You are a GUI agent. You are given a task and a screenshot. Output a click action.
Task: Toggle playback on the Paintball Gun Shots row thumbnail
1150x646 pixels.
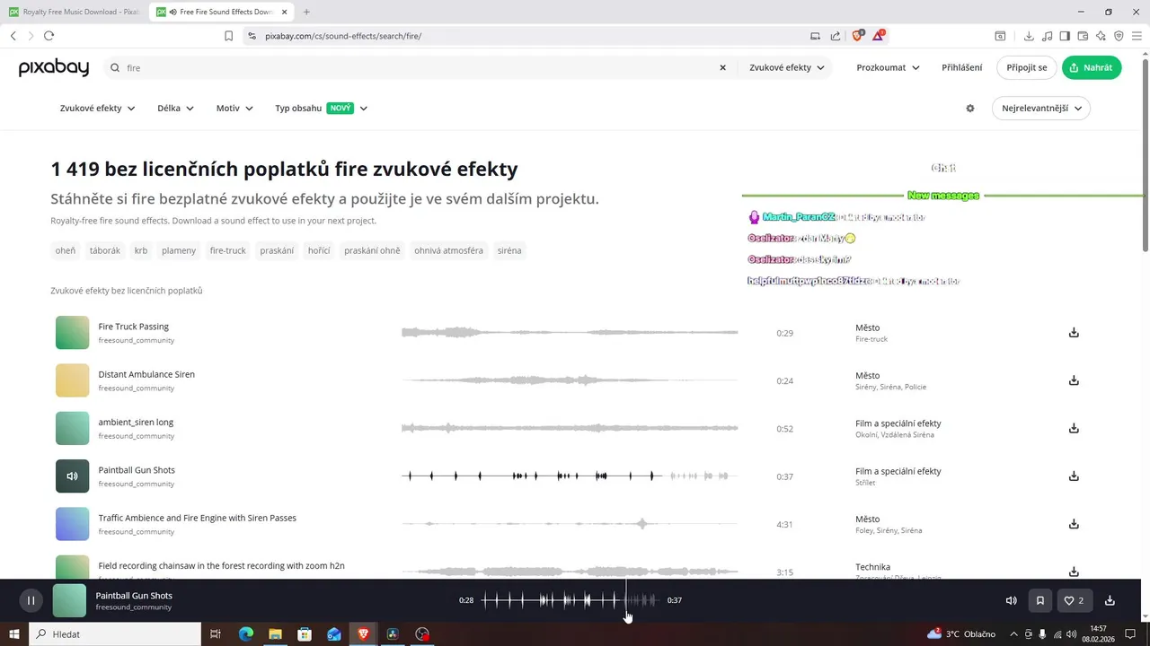(x=72, y=476)
